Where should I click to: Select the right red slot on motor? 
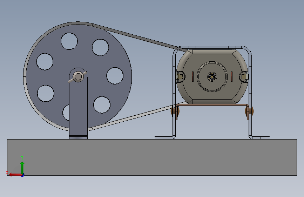coord(231,76)
